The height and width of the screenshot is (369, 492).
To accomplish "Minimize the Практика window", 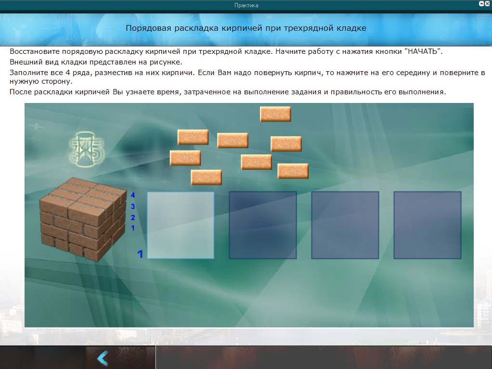I will click(481, 4).
